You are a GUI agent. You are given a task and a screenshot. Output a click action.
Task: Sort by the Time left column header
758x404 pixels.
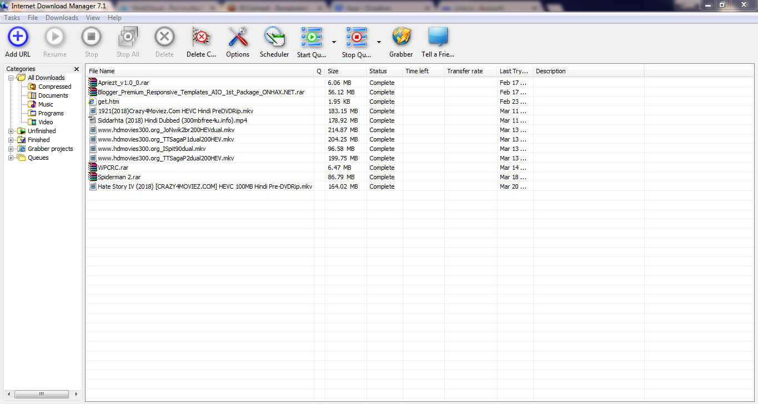pyautogui.click(x=424, y=71)
